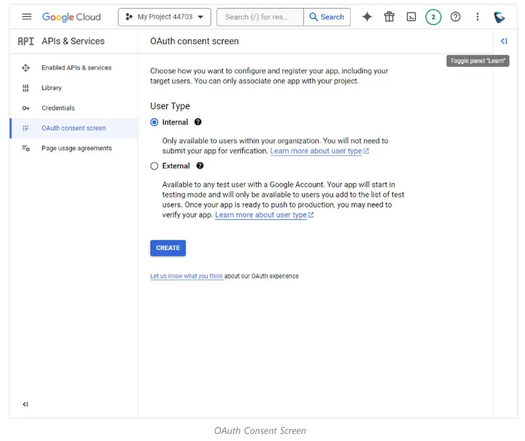The image size is (525, 441).
Task: Open Let us know what you think link
Action: coord(186,276)
